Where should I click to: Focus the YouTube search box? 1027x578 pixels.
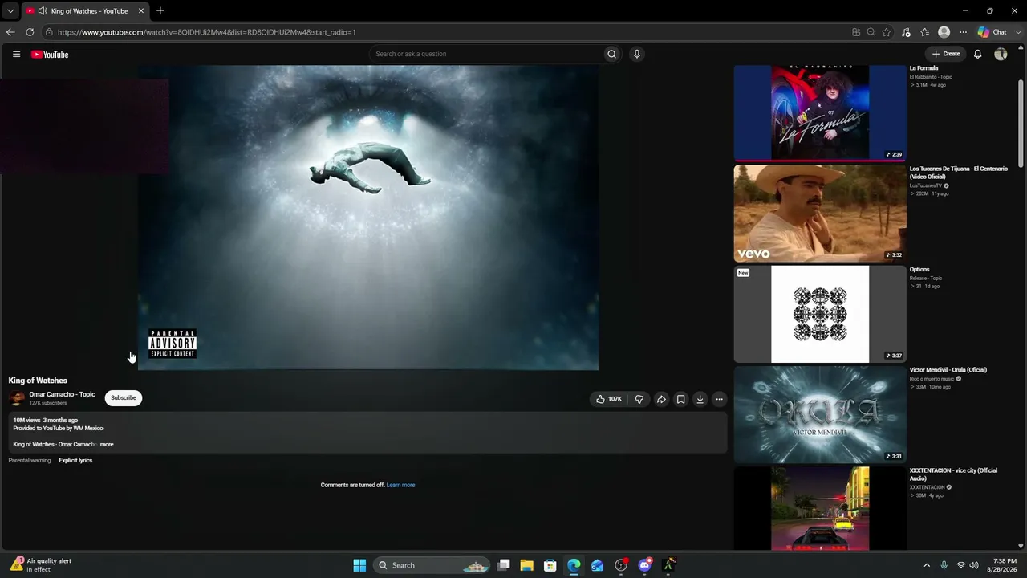click(486, 54)
